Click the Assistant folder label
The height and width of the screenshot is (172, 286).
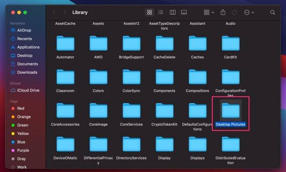pos(197,23)
